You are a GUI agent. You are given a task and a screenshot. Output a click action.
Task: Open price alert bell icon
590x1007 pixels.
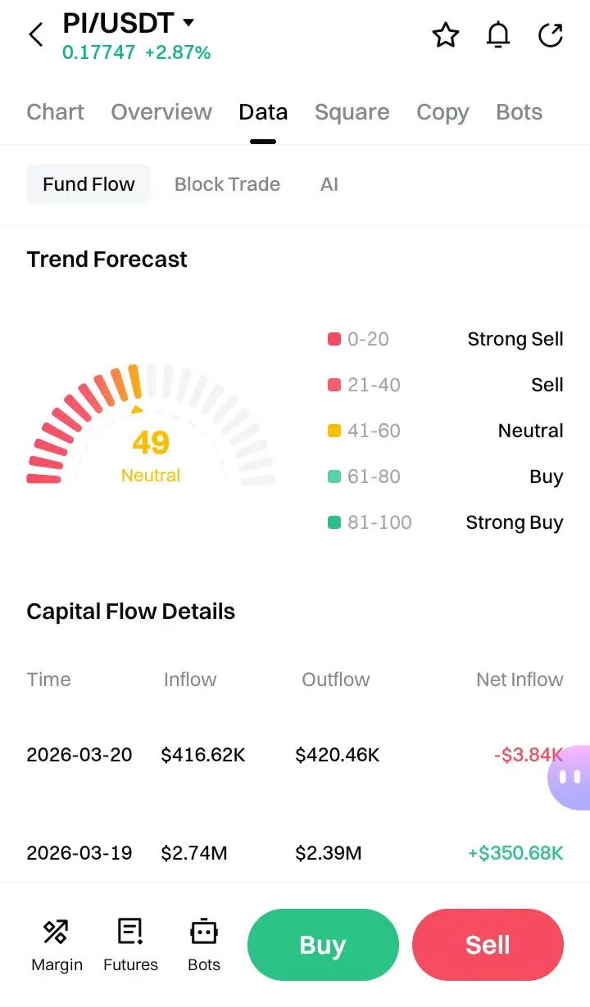point(498,35)
